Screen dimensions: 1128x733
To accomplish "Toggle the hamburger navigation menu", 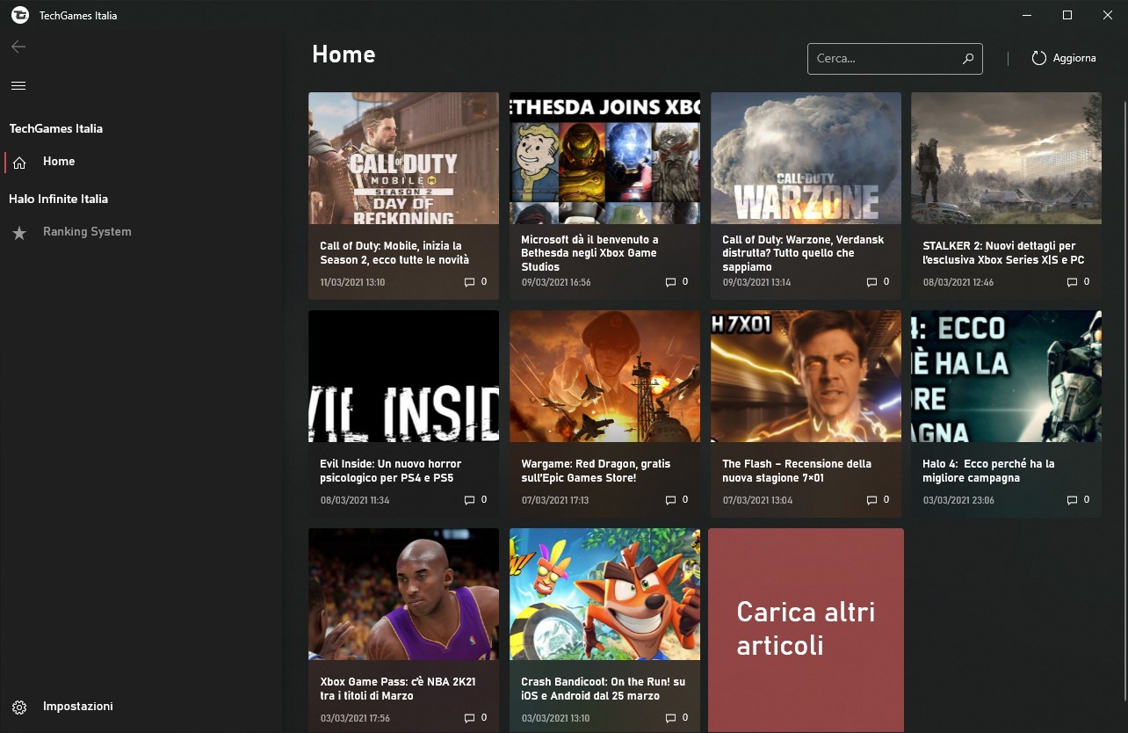I will (x=18, y=85).
